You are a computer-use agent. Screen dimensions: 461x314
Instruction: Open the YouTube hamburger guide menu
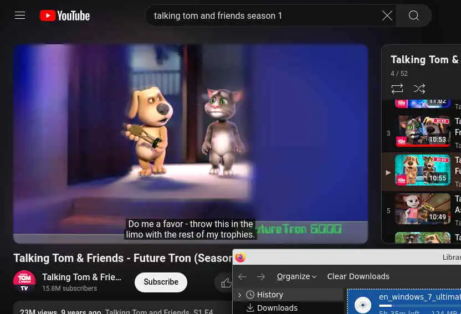pyautogui.click(x=20, y=16)
